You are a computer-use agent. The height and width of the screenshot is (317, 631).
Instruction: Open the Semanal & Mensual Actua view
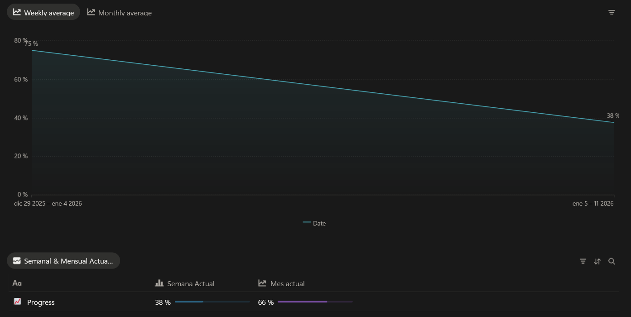click(x=63, y=260)
